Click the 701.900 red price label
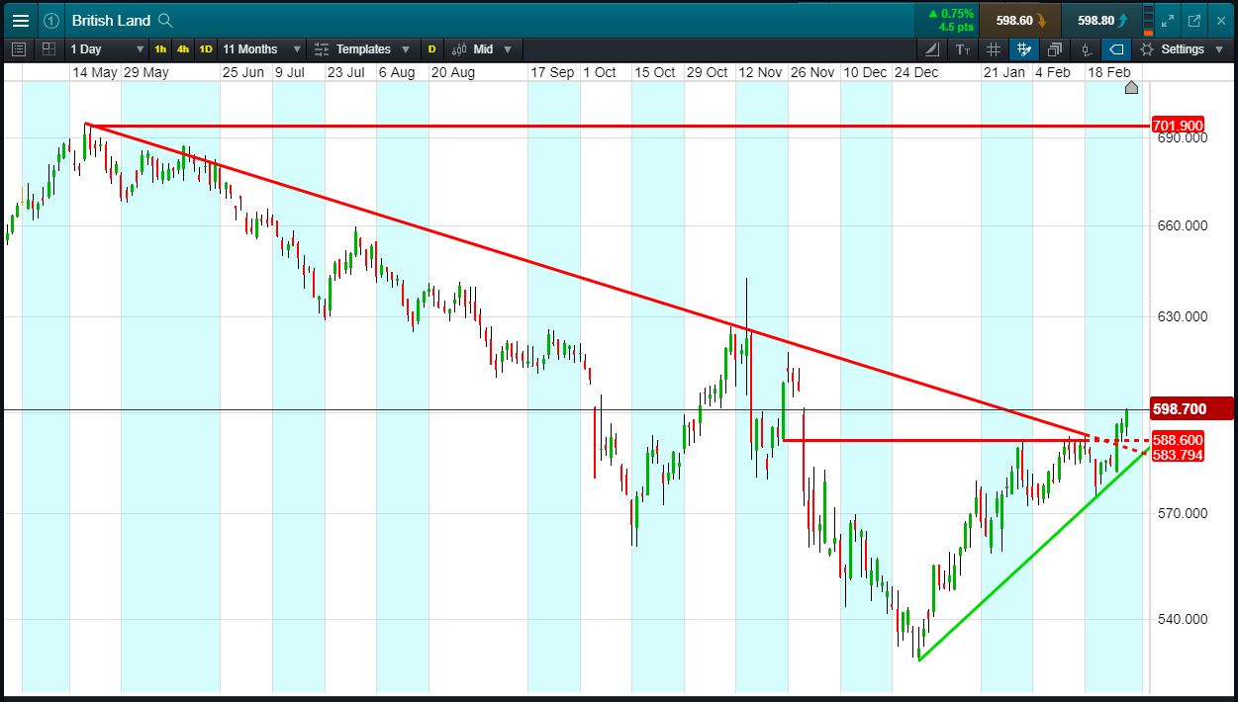This screenshot has width=1238, height=702. pyautogui.click(x=1178, y=126)
